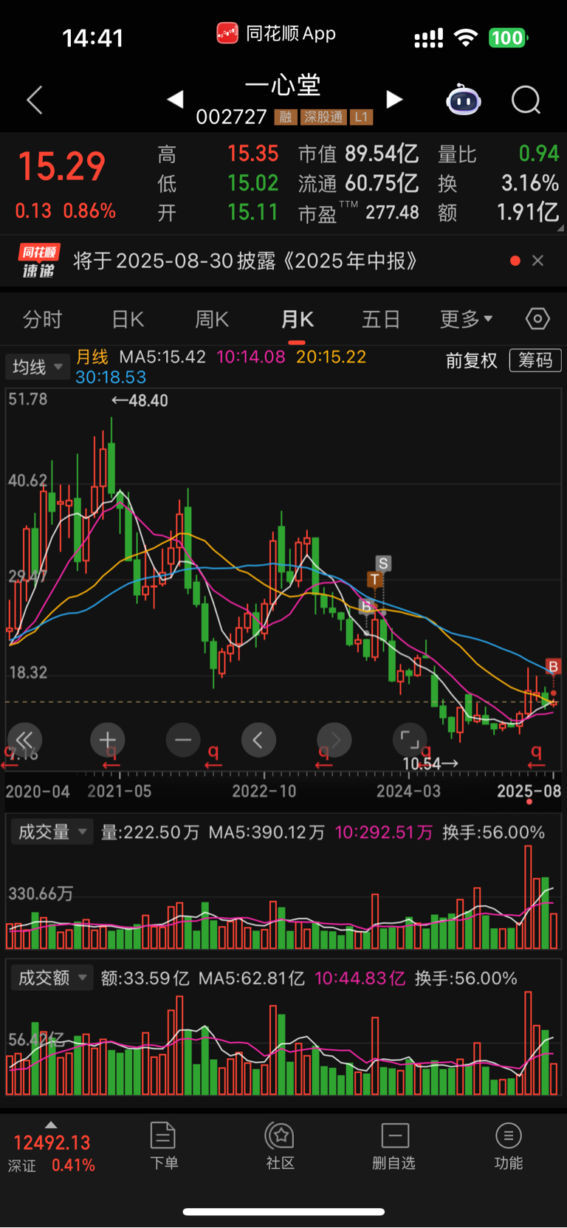
Task: Remove stock via 删自选
Action: click(394, 1146)
